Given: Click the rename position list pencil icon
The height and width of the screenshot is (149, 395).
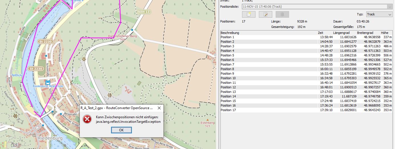Looking at the screenshot, I should (265, 15).
